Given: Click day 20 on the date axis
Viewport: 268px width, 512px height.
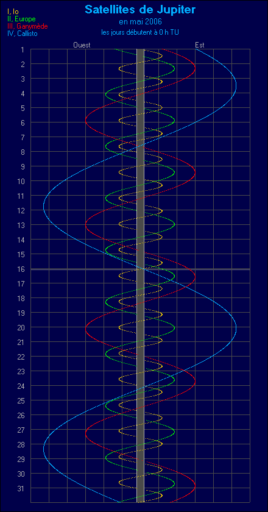Looking at the screenshot, I should pyautogui.click(x=21, y=327).
